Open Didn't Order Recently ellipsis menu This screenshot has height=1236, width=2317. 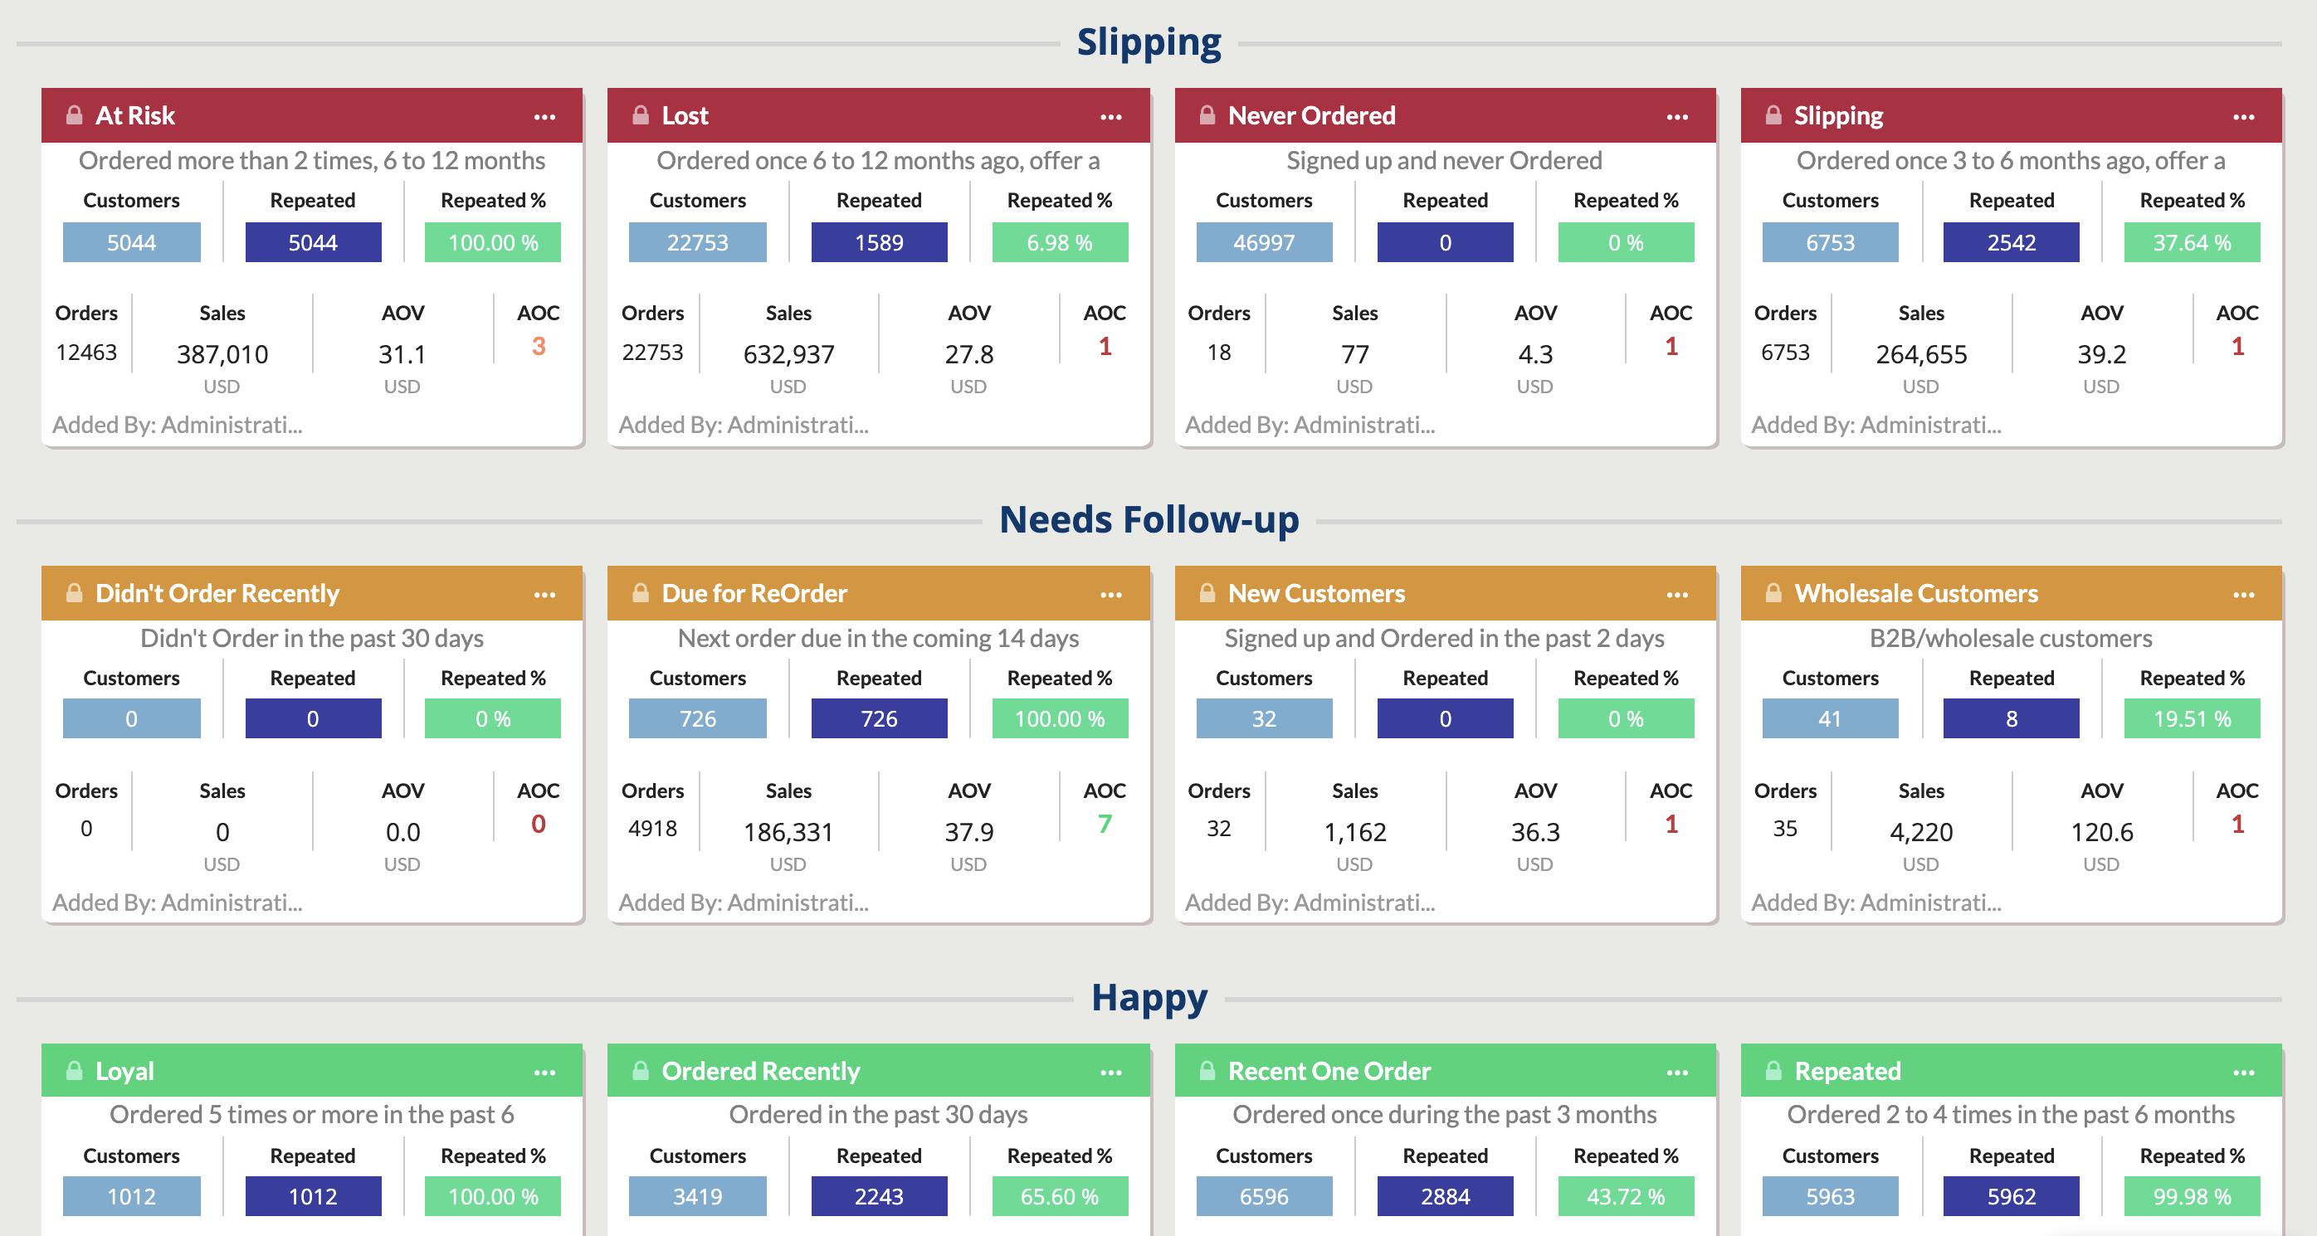[544, 594]
